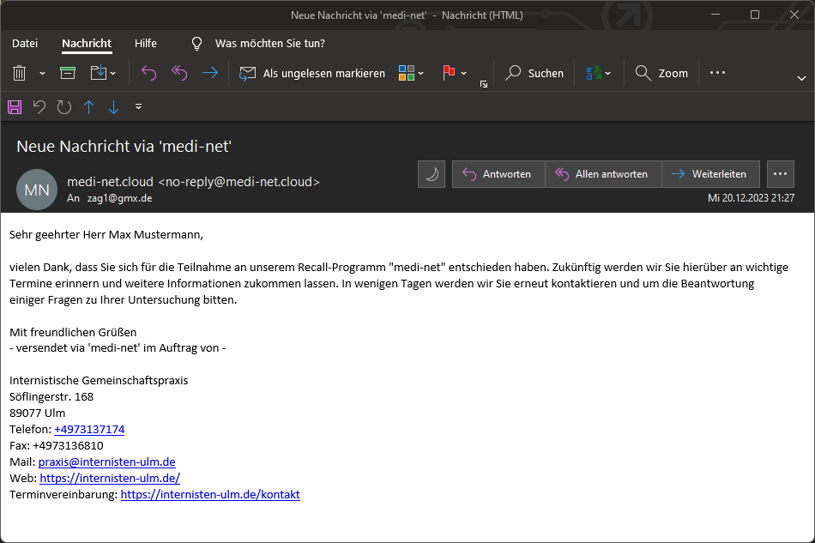This screenshot has height=543, width=815.
Task: Click the ribbon Reply All icon
Action: pyautogui.click(x=179, y=73)
